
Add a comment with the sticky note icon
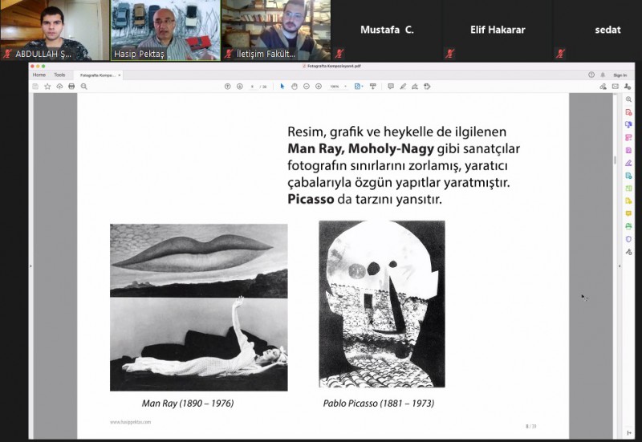[x=391, y=86]
